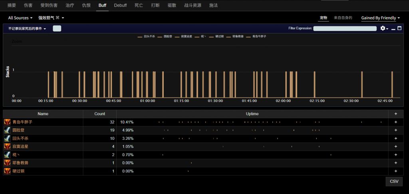Click the color swatch next to events dropdown
409x194 pixels.
pyautogui.click(x=57, y=28)
